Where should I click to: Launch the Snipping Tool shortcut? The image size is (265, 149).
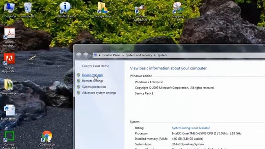click(x=178, y=12)
